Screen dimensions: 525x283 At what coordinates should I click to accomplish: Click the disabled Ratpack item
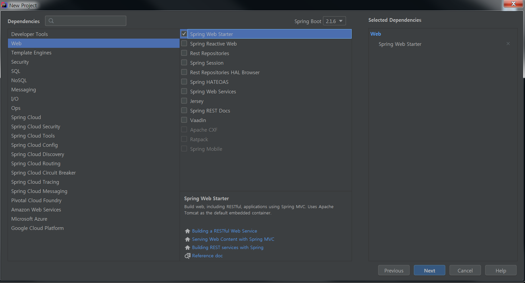click(199, 139)
